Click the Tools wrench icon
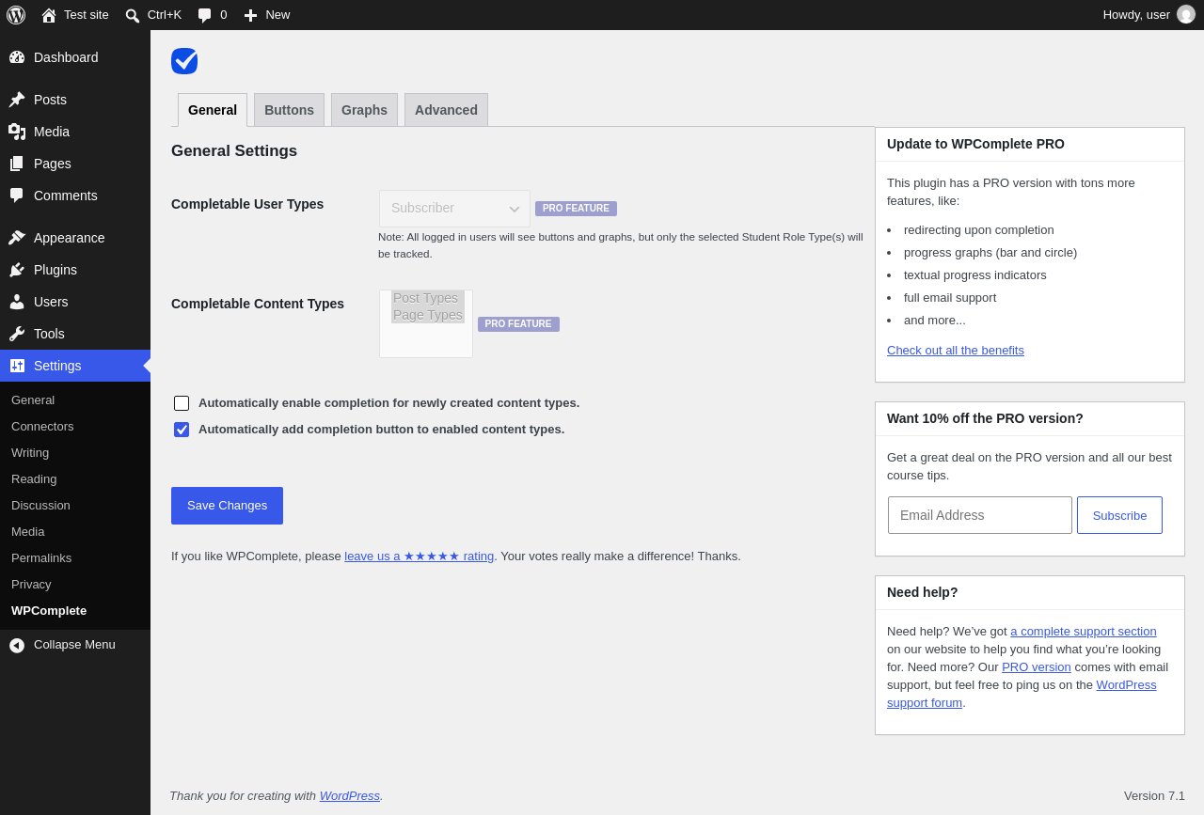The width and height of the screenshot is (1204, 815). pos(17,334)
